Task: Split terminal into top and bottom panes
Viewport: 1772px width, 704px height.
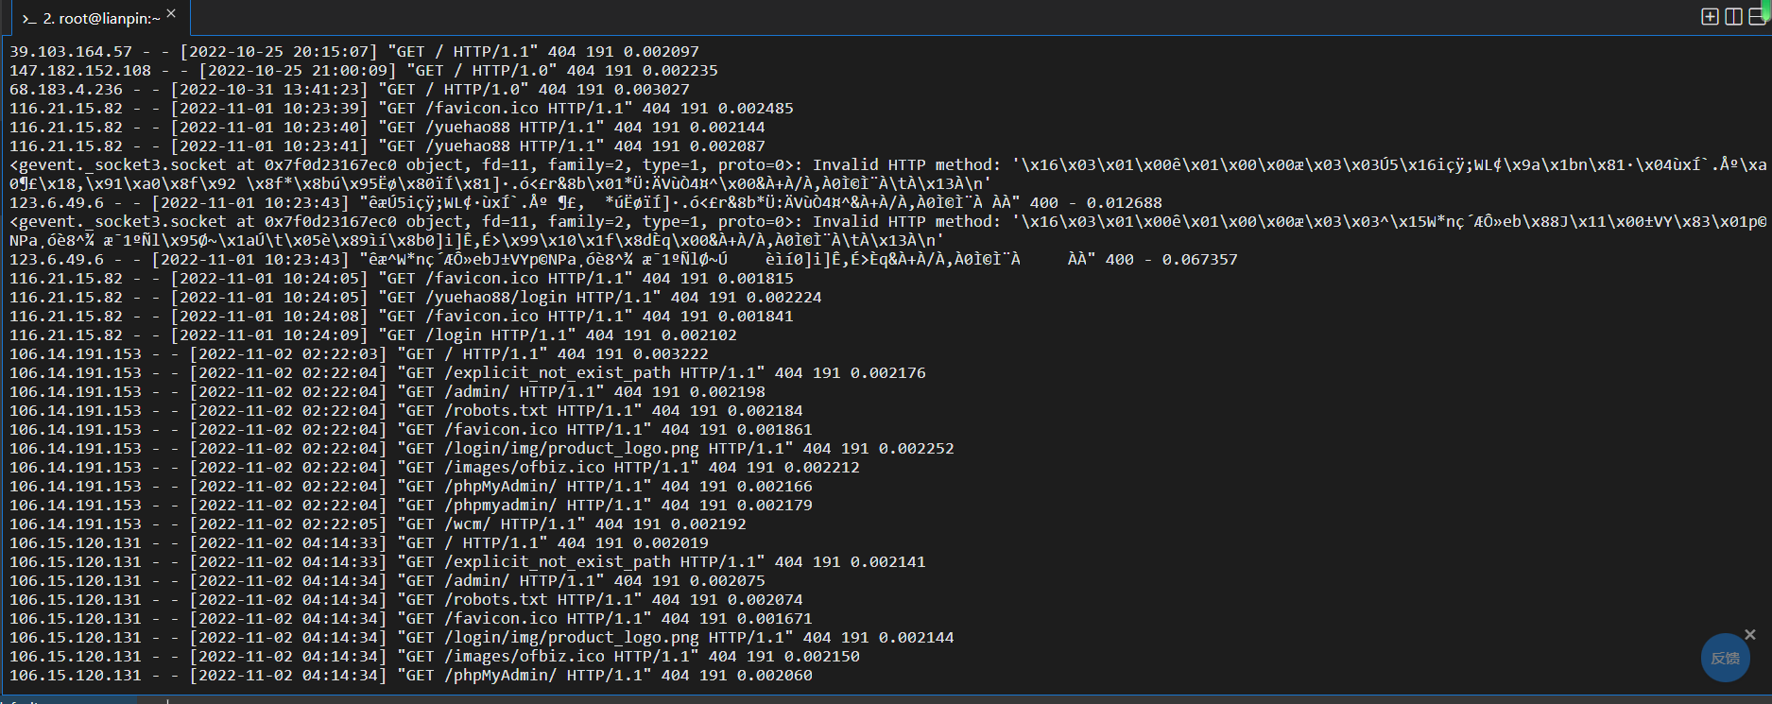Action: (x=1758, y=17)
